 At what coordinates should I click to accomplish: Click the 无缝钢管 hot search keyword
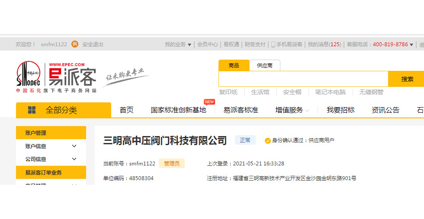point(371,92)
